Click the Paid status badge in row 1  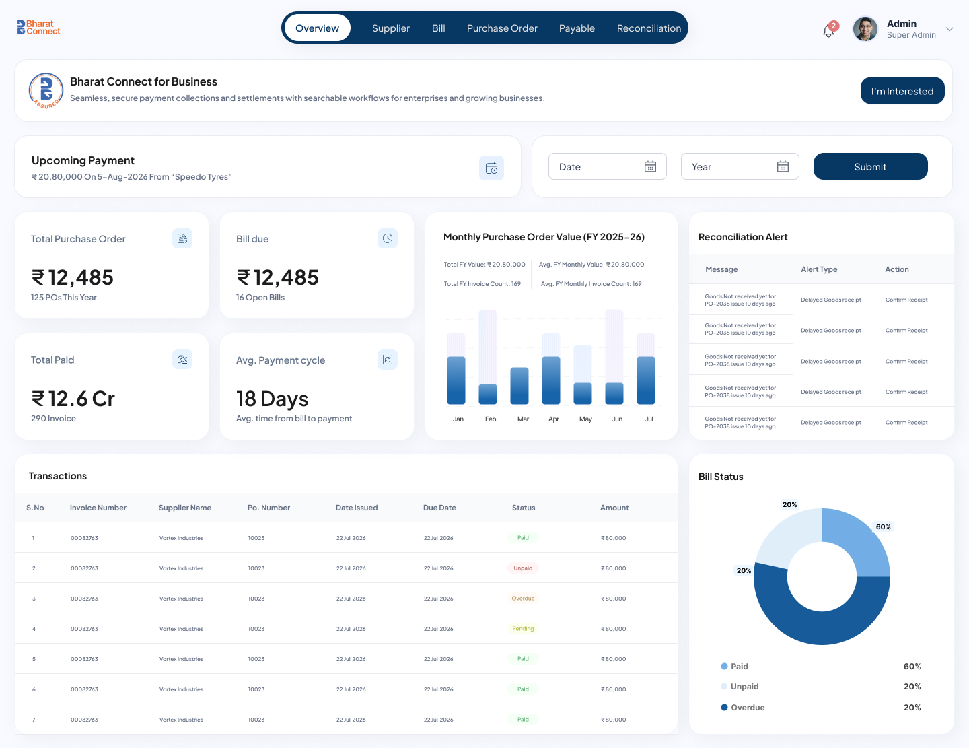point(523,538)
